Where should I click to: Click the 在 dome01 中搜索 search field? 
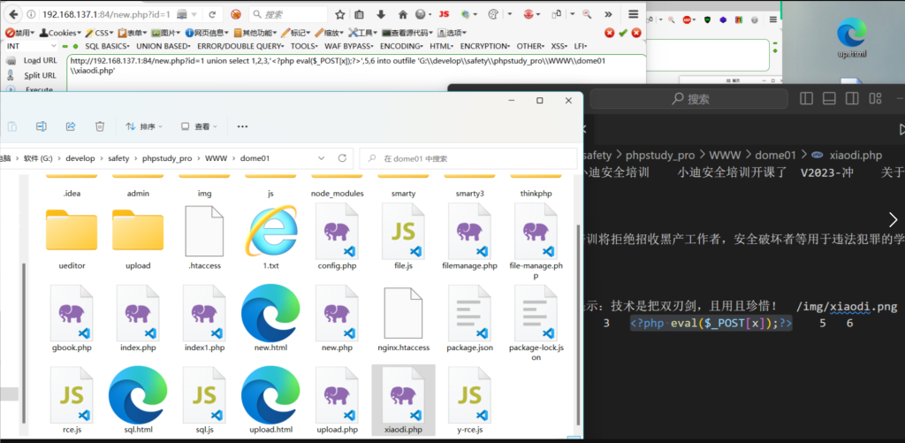pos(468,158)
